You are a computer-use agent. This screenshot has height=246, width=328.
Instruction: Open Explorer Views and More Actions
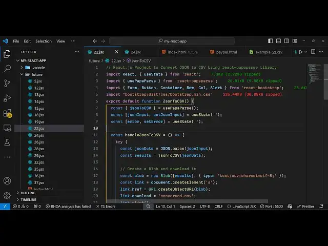tap(77, 52)
